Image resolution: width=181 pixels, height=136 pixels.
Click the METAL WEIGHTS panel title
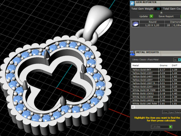coord(147,52)
